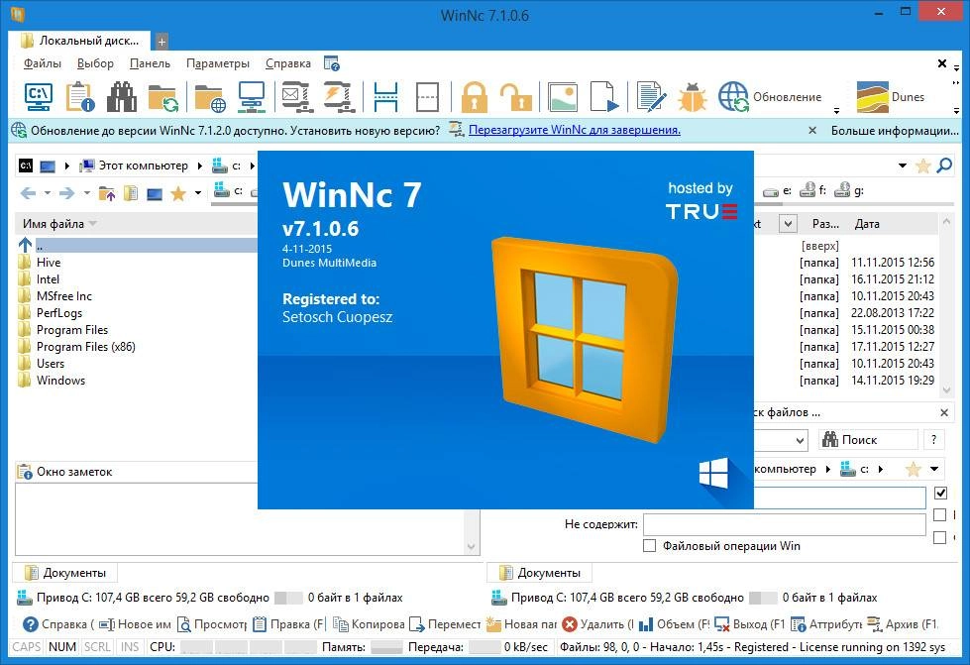Click the favorites star in left navigation bar
970x665 pixels.
click(178, 193)
